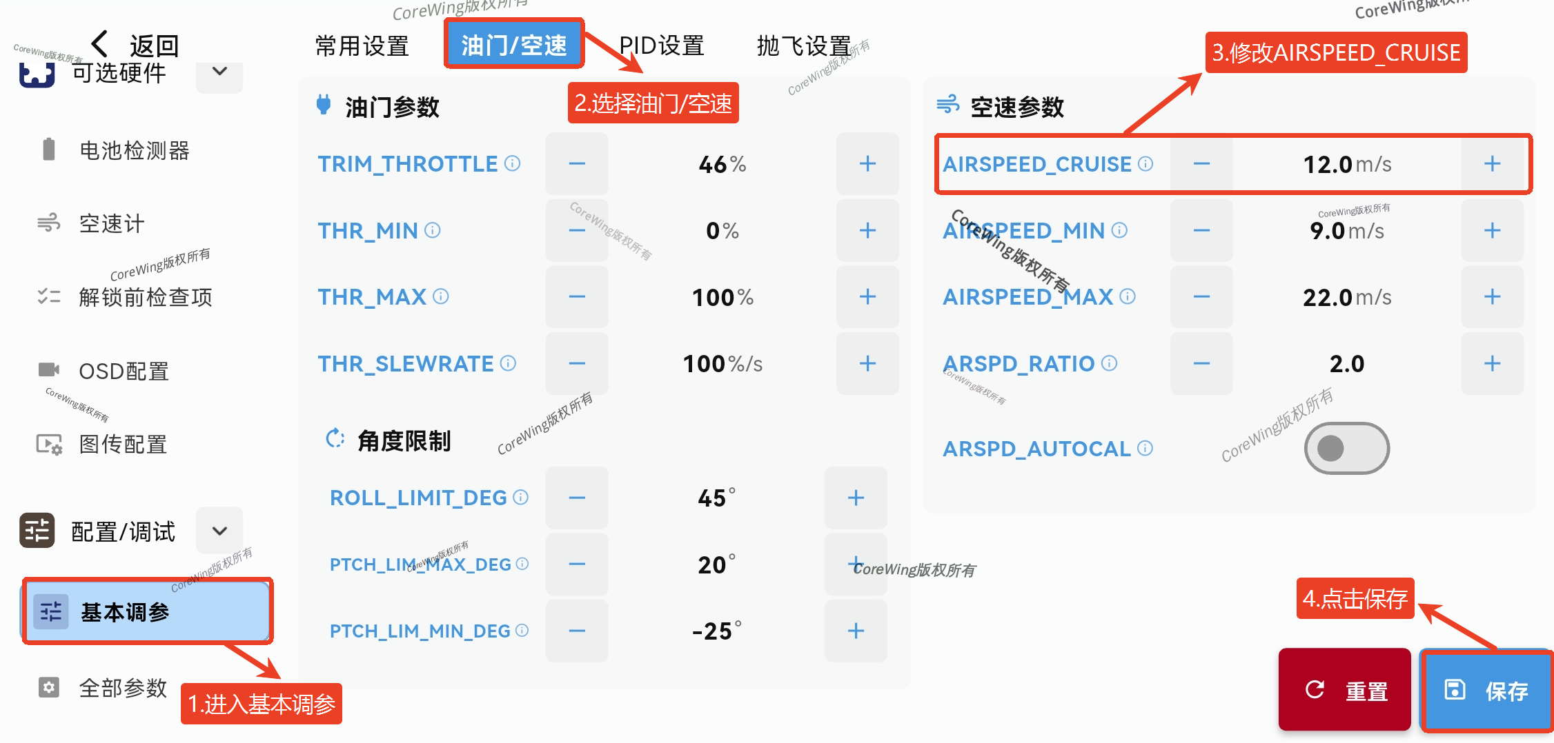Click the red 重置 reset button
Viewport: 1554px width, 743px height.
[x=1344, y=689]
